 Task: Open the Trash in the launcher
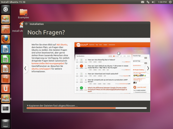[6, 123]
